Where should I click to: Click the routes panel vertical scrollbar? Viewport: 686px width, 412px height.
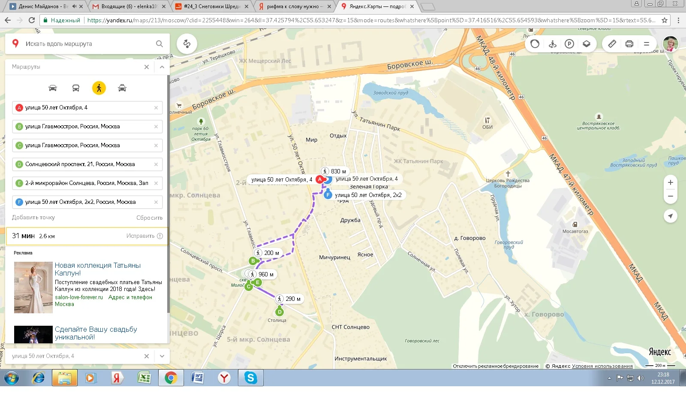coord(168,193)
